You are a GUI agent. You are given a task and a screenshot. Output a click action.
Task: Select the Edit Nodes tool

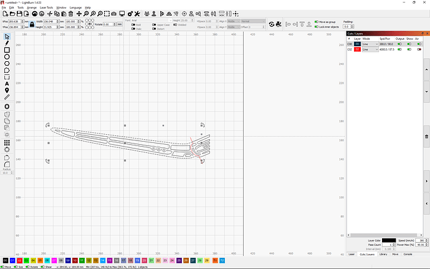(x=7, y=71)
